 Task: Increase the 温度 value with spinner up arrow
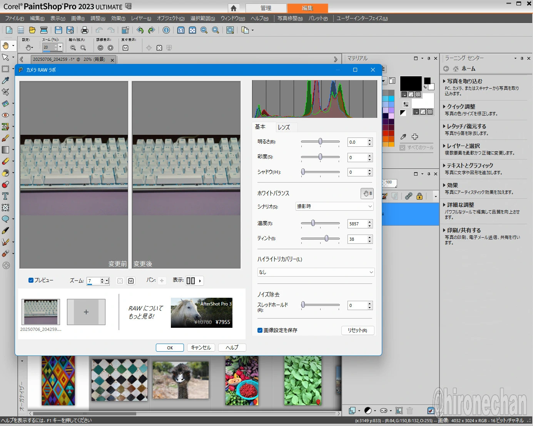[370, 222]
